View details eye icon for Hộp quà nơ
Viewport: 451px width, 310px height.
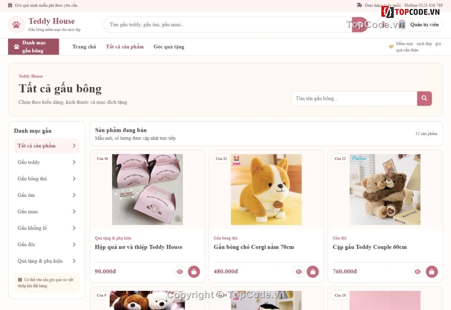tap(180, 271)
